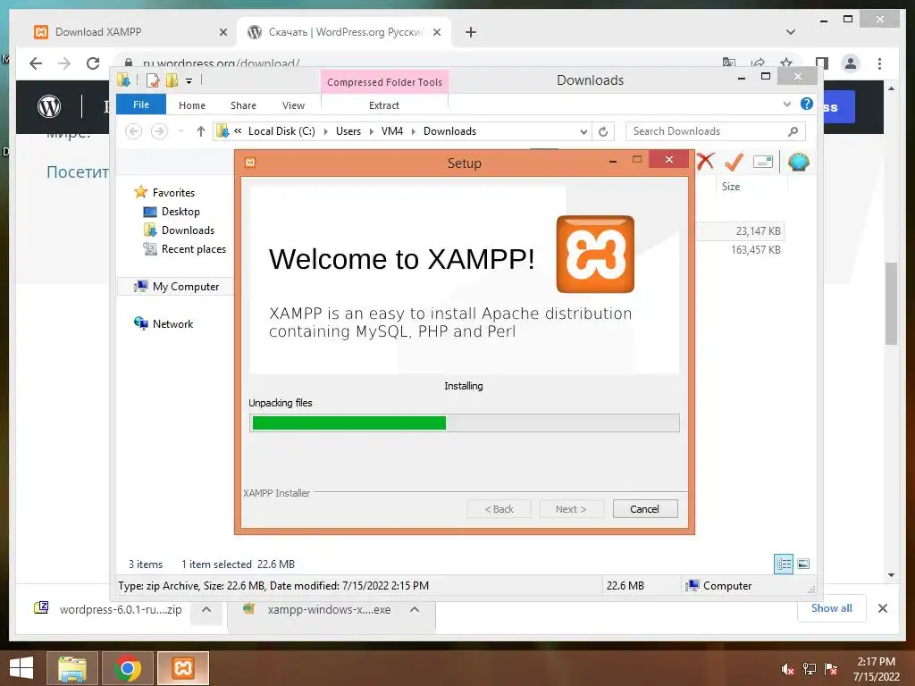Open a new Chrome tab
The width and height of the screenshot is (915, 686).
[471, 32]
